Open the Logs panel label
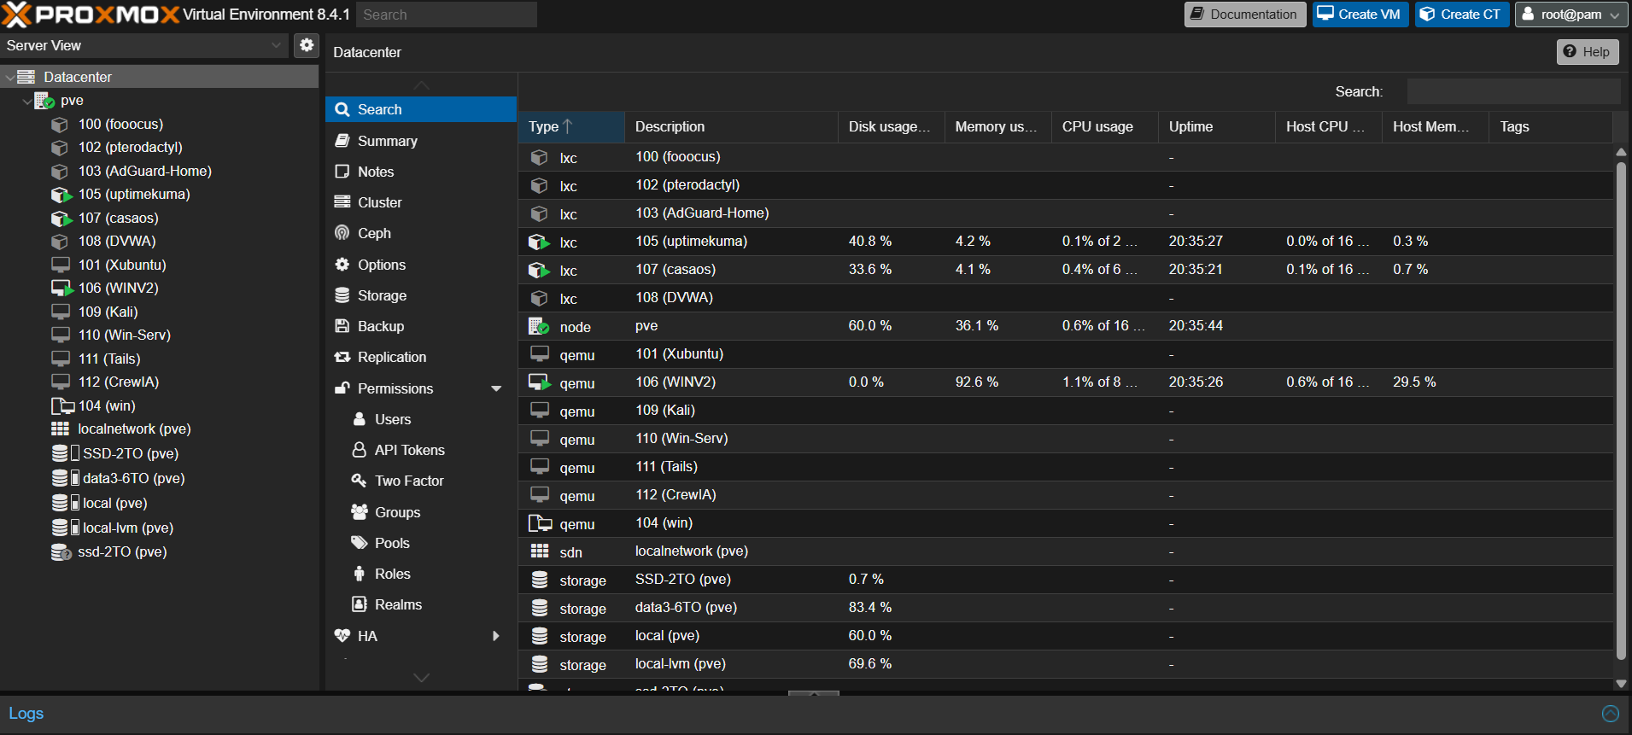This screenshot has width=1632, height=735. [26, 714]
